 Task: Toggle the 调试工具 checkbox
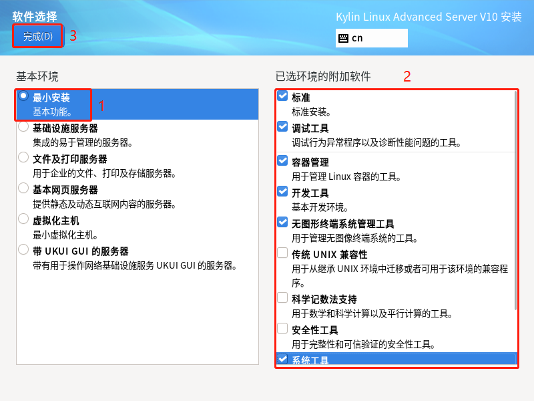282,127
